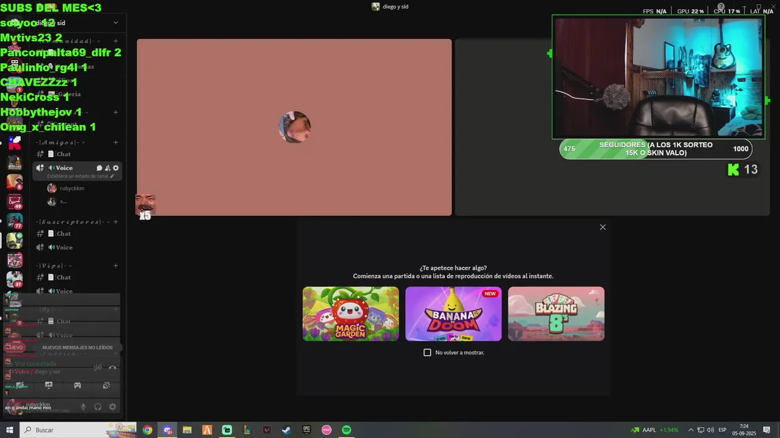Select the server icon with 49 badge
The height and width of the screenshot is (438, 780).
(x=15, y=201)
